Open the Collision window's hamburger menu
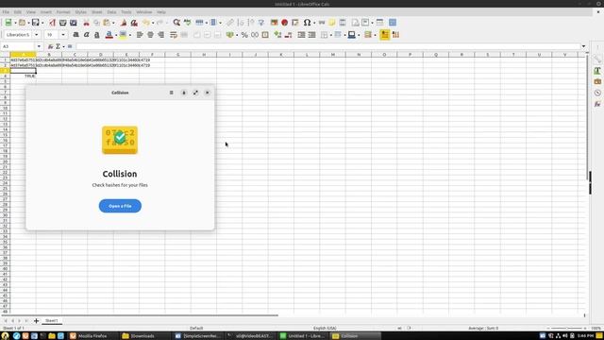Screen dimensions: 604x340 (x=172, y=93)
